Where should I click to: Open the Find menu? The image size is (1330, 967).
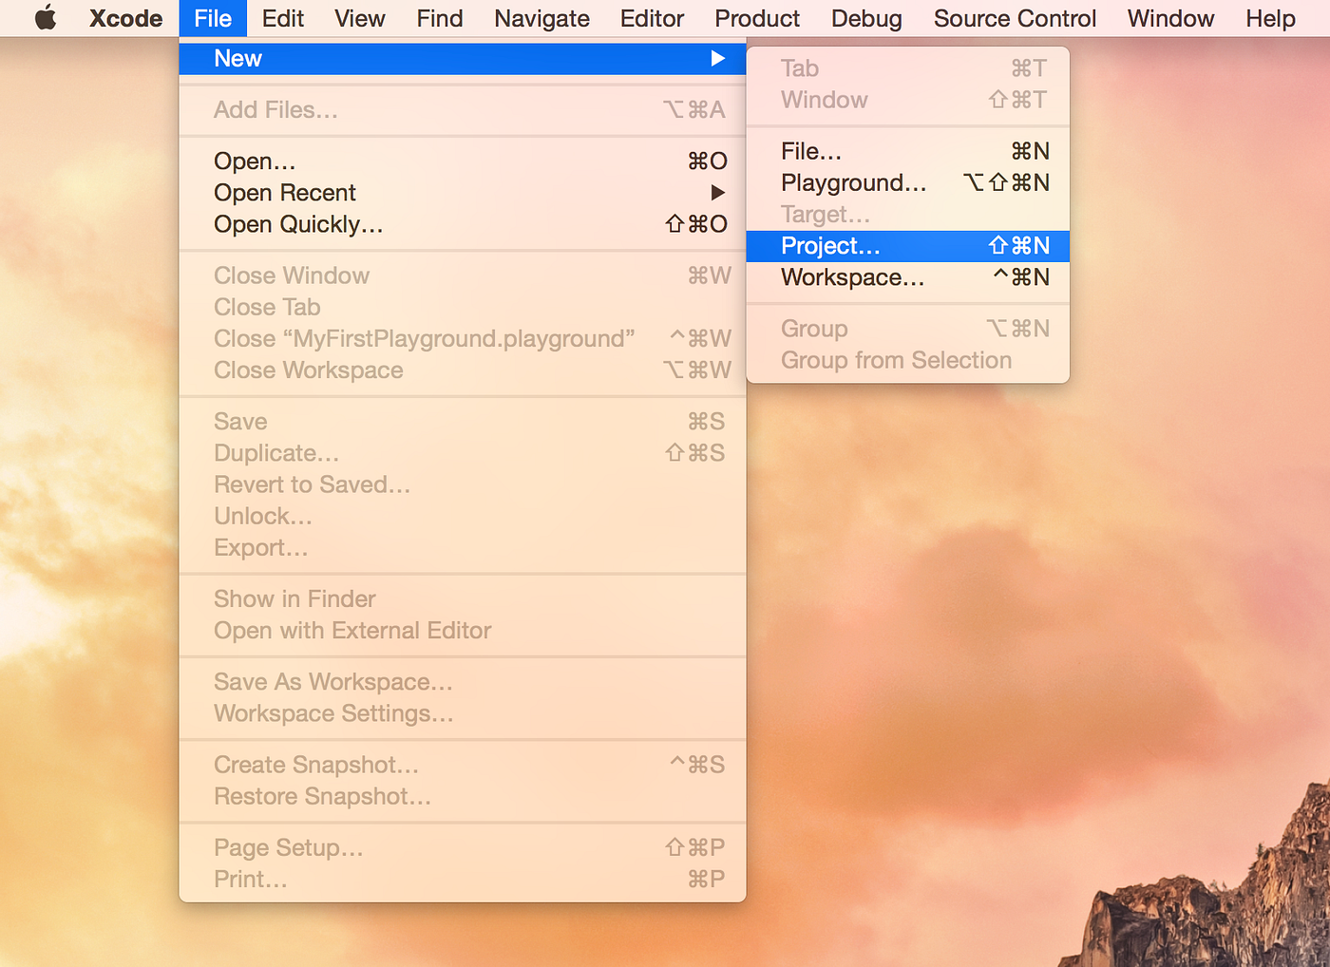pos(440,18)
